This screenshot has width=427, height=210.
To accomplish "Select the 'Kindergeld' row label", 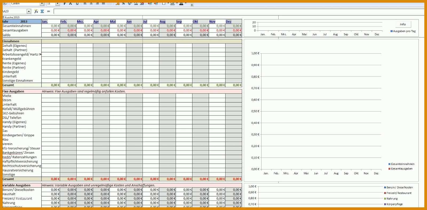I will (x=11, y=72).
